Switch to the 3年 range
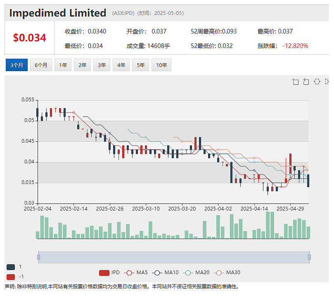This screenshot has width=334, height=299. pos(102,65)
